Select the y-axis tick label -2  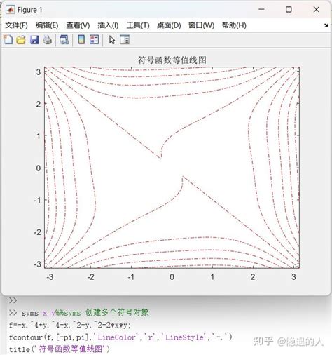point(37,232)
